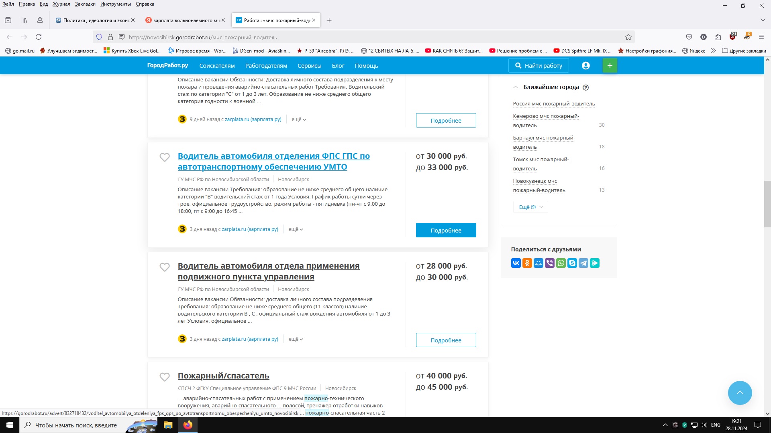Share via Moi Mir icon
Screen dimensions: 771x433
(538, 263)
